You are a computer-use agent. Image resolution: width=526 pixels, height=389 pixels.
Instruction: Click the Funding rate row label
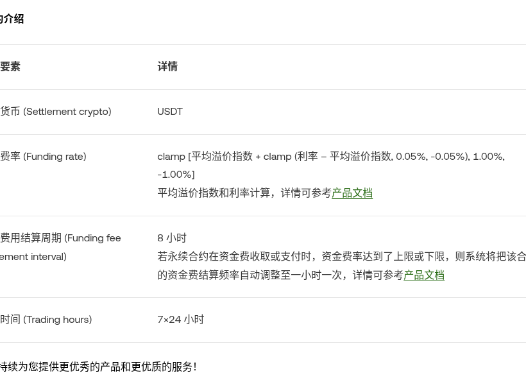(x=43, y=157)
